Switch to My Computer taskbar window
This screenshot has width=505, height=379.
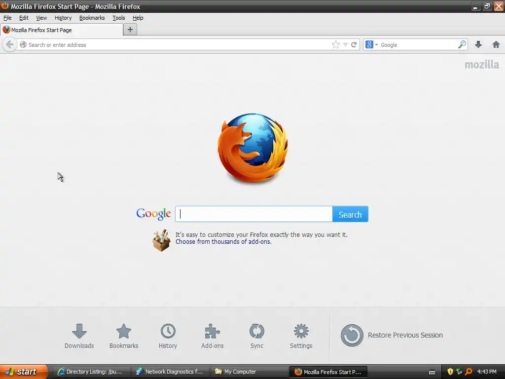249,372
